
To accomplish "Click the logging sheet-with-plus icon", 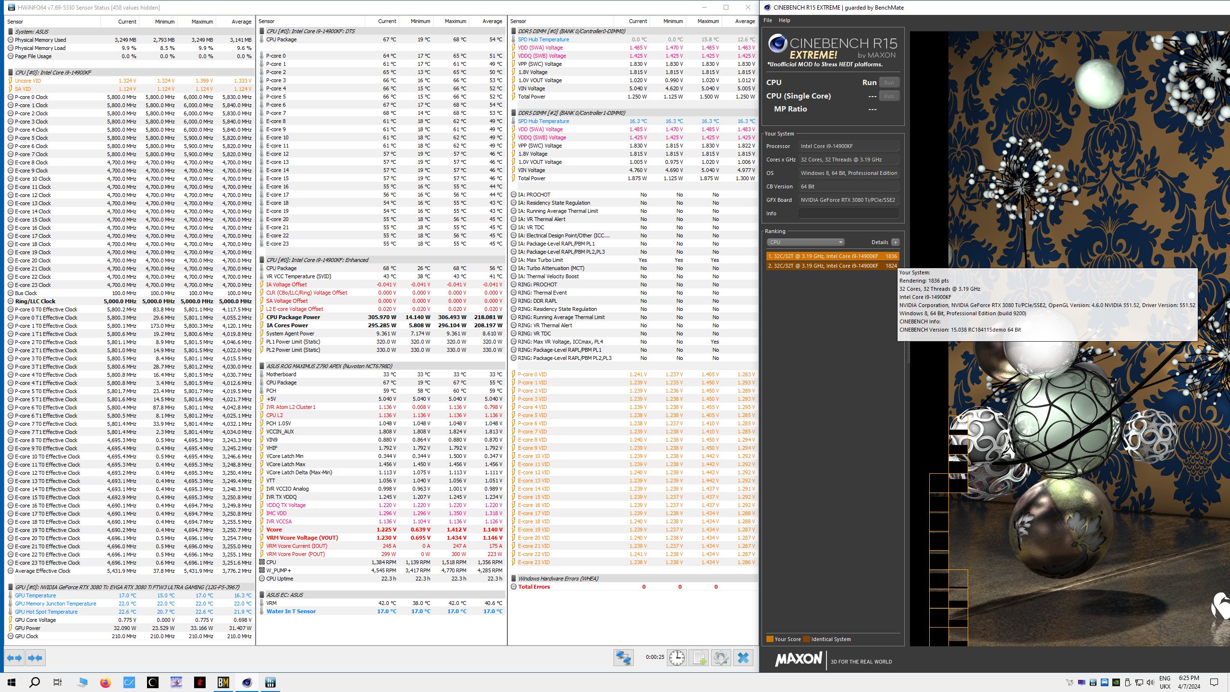I will 699,657.
